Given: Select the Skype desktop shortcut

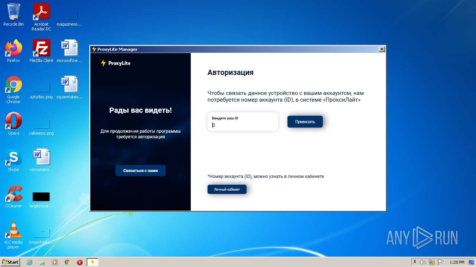Looking at the screenshot, I should tap(13, 160).
